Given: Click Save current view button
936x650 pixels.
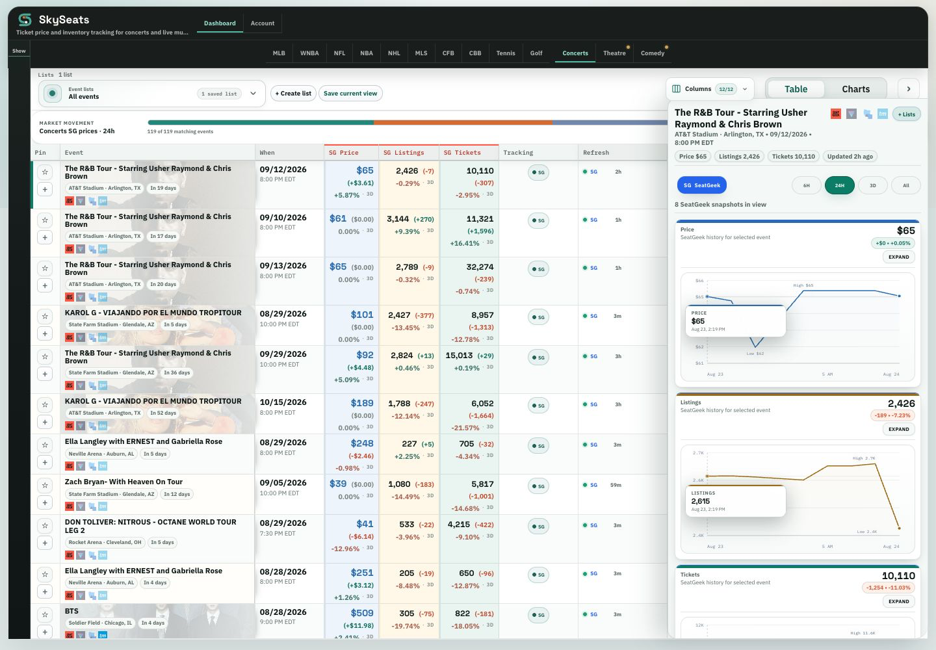Looking at the screenshot, I should [x=350, y=94].
